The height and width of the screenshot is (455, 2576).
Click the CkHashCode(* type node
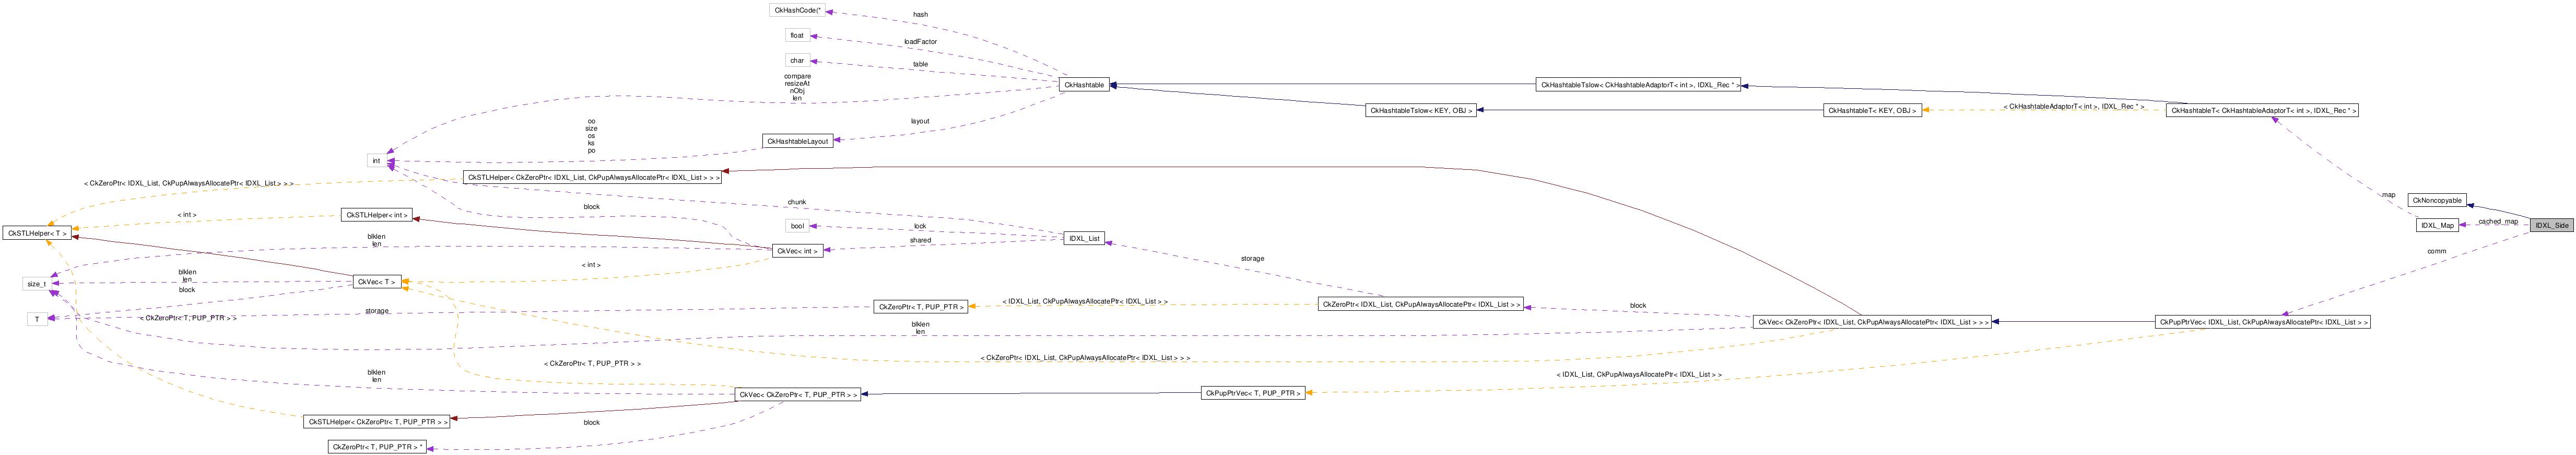tap(797, 10)
